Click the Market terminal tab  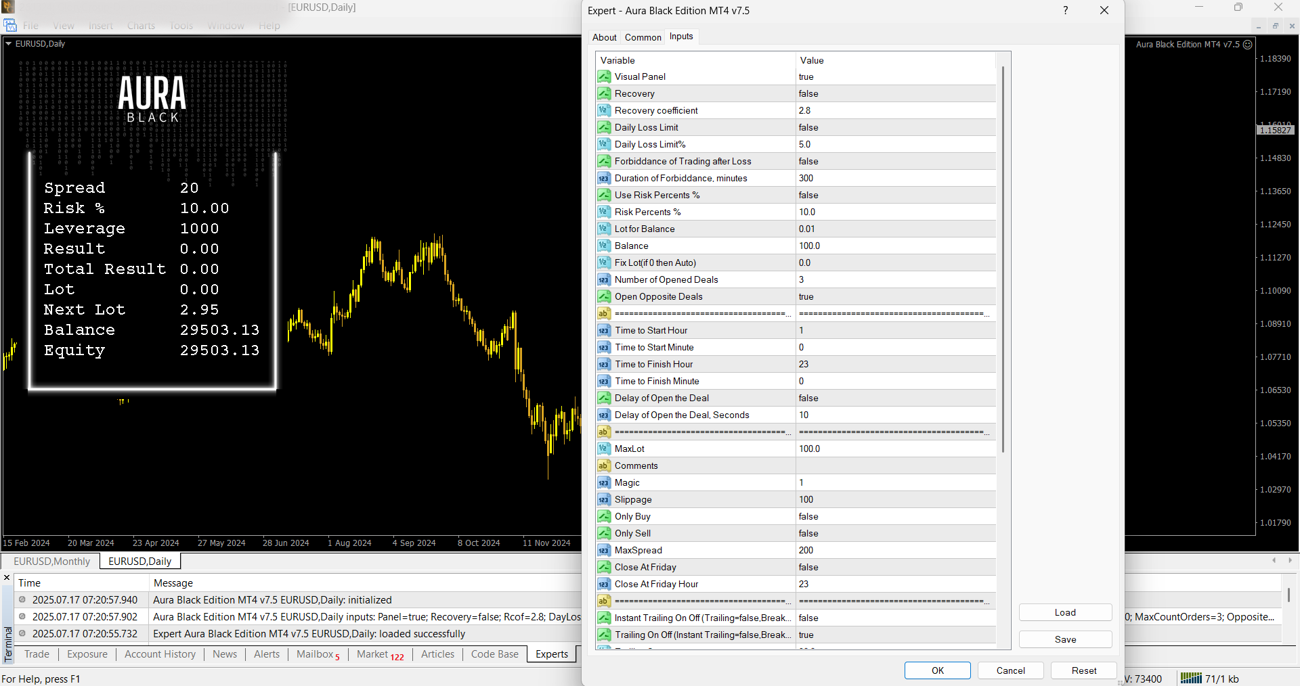(380, 654)
